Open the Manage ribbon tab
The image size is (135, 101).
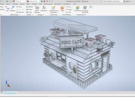(x=34, y=4)
